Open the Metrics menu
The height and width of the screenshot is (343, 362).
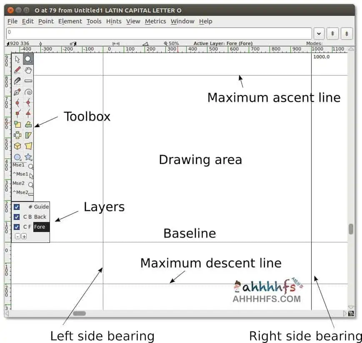pos(155,21)
